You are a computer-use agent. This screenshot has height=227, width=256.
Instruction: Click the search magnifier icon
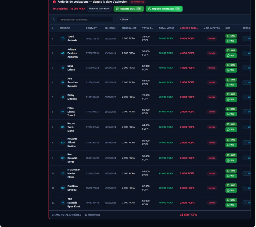click(x=54, y=20)
